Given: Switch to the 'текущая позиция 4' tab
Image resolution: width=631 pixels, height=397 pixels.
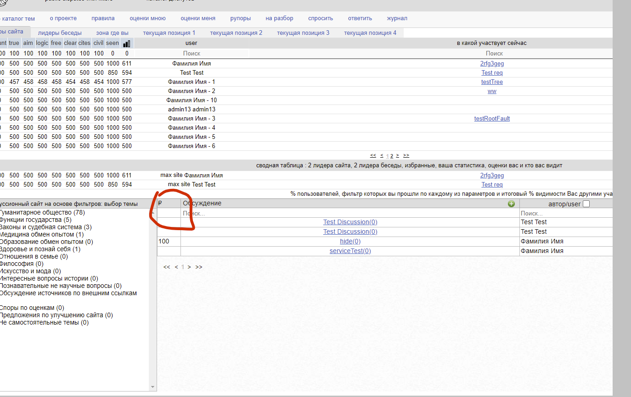Looking at the screenshot, I should (370, 33).
